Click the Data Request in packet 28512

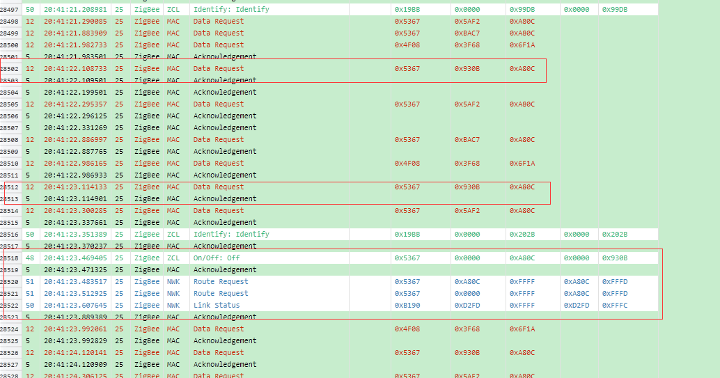(219, 187)
